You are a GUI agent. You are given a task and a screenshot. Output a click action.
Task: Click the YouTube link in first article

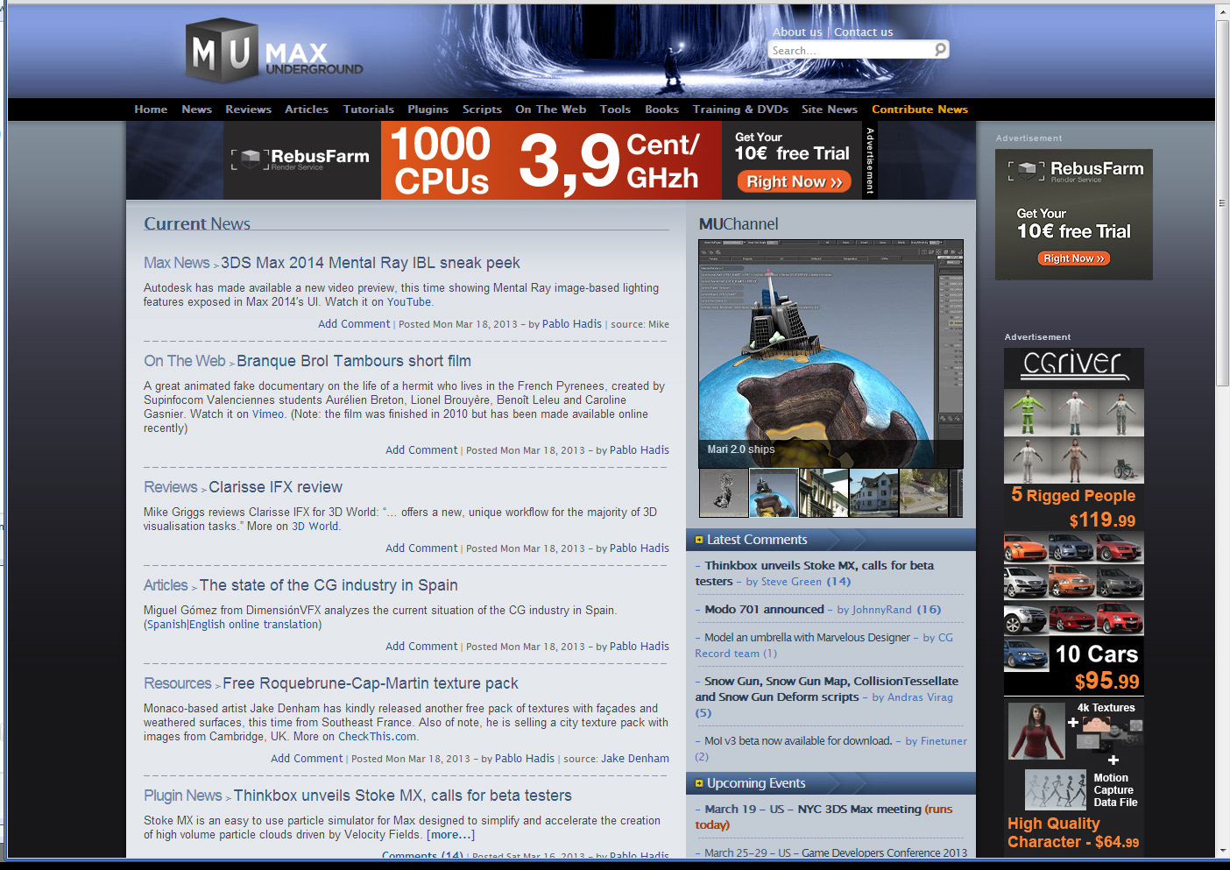pos(409,302)
